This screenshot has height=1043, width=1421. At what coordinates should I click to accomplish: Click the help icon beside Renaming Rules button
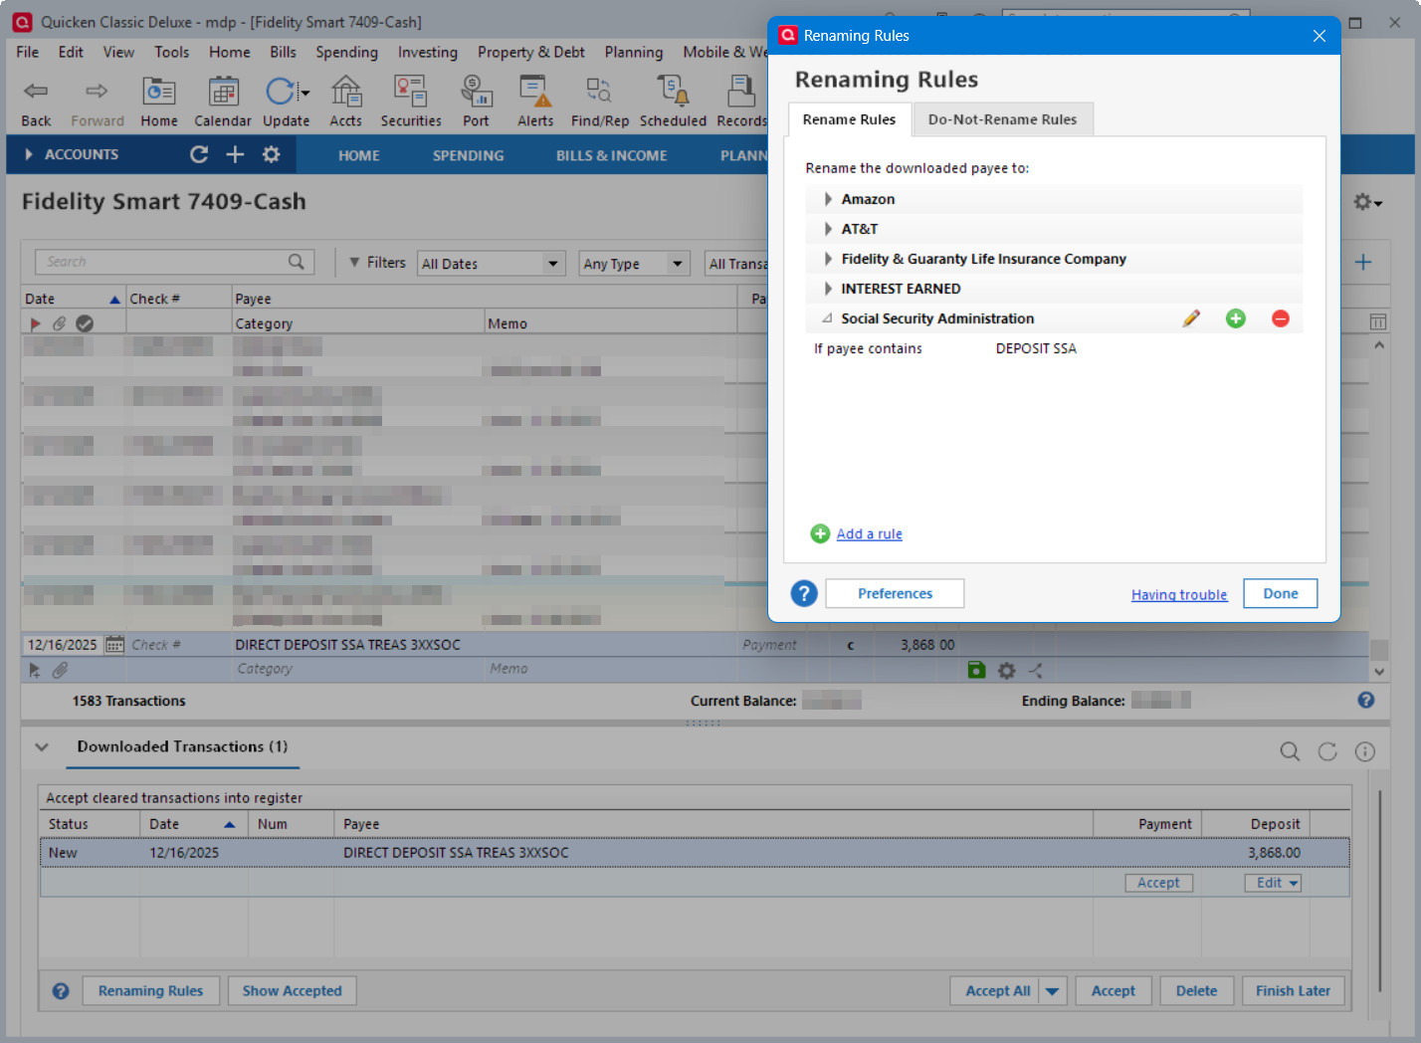pos(61,991)
